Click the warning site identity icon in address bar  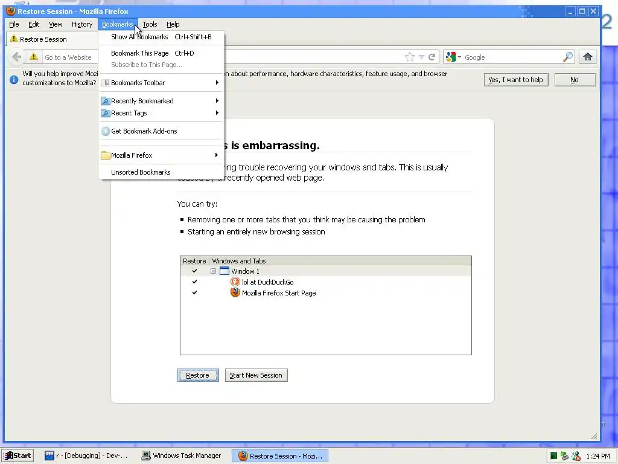(x=34, y=57)
